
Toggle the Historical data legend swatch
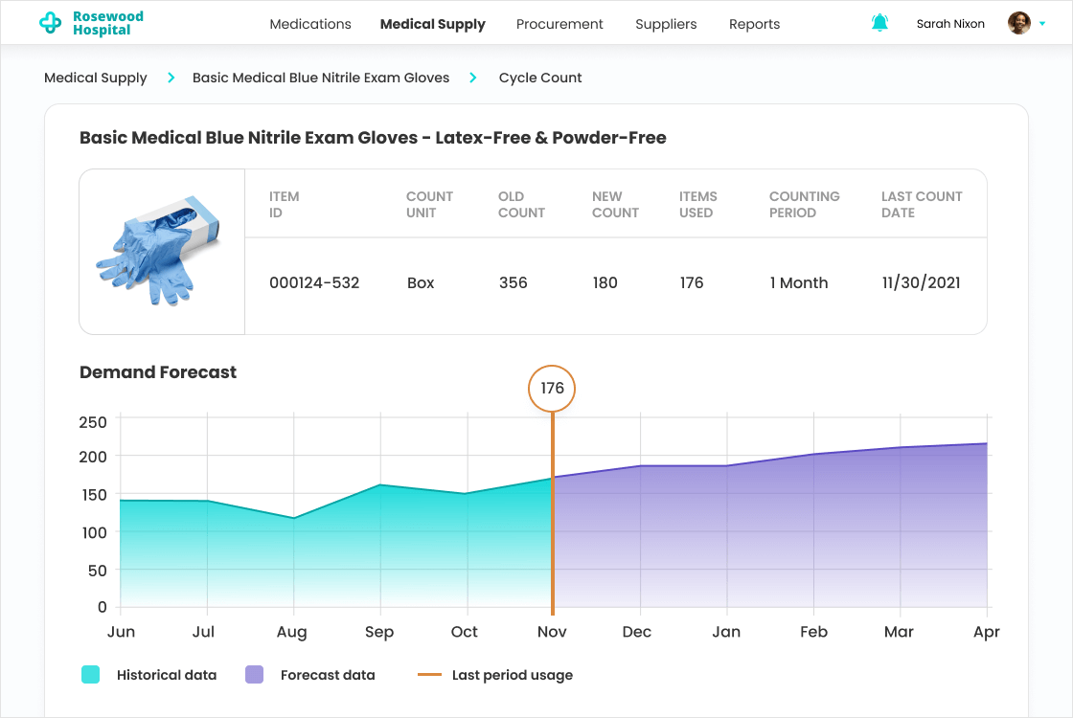tap(91, 675)
